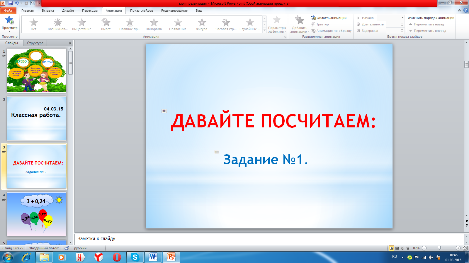This screenshot has width=469, height=263.
Task: Click the 'Длительность' duration field
Action: (393, 24)
